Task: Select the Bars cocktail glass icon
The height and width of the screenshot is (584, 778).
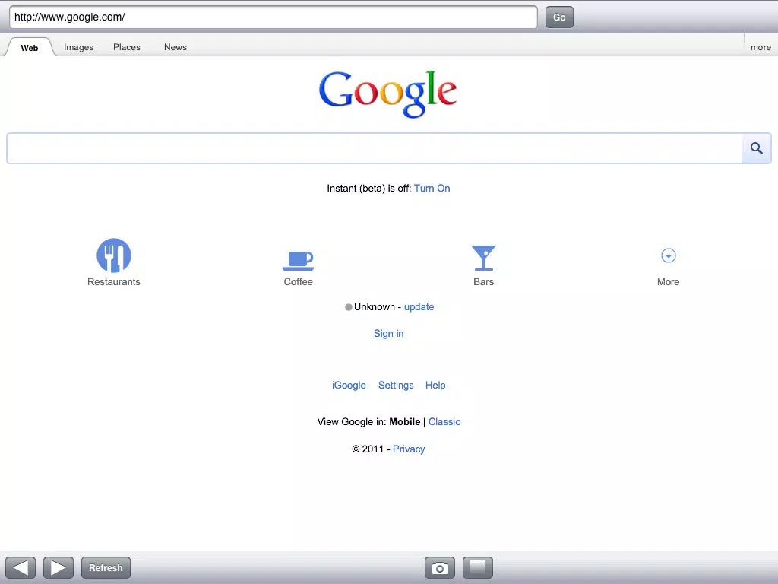Action: [483, 258]
